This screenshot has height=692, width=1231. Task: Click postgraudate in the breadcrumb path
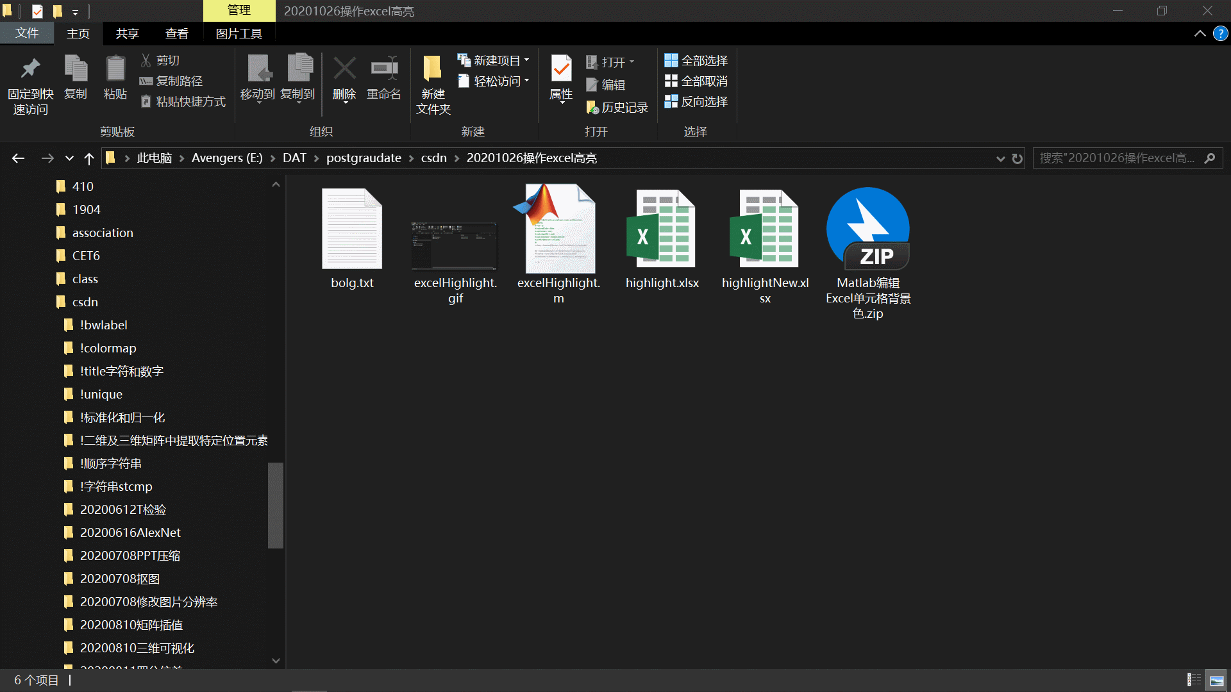364,158
